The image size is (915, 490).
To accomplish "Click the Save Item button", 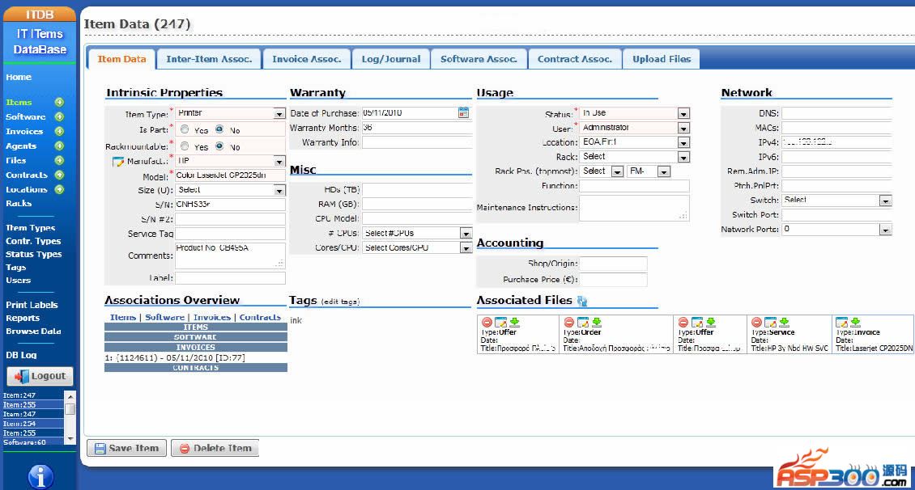I will (x=126, y=448).
